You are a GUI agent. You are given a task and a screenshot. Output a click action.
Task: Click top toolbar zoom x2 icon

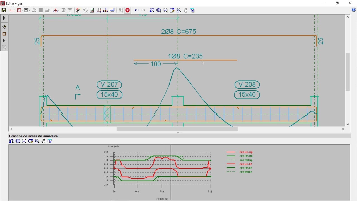[x=165, y=10]
